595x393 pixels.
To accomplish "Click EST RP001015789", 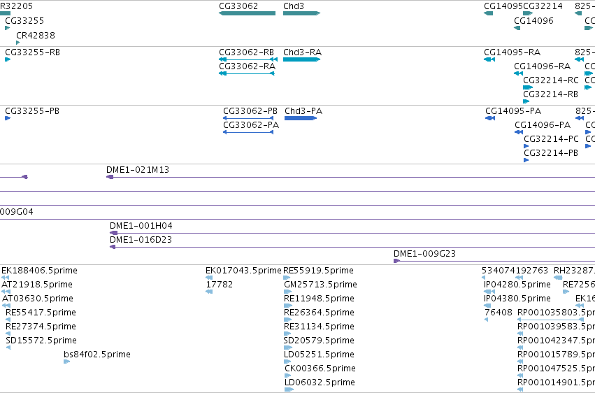I will [520, 362].
